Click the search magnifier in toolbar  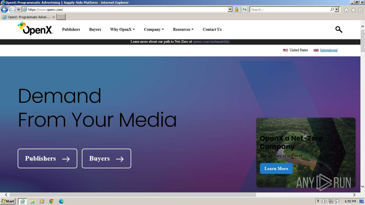(332, 9)
